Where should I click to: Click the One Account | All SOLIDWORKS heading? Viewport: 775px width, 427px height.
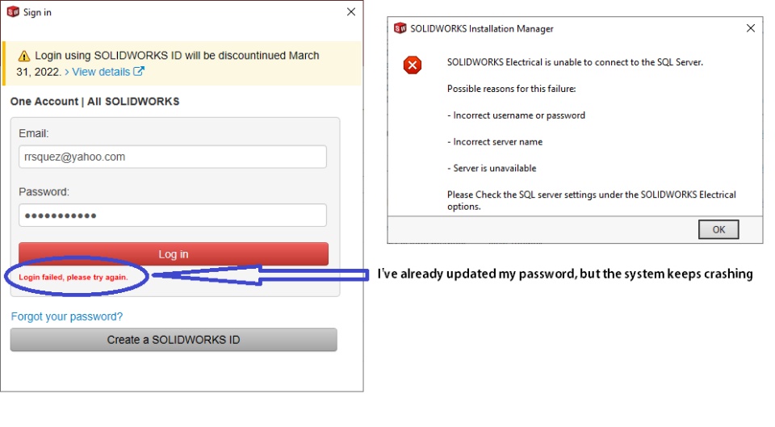click(x=94, y=102)
